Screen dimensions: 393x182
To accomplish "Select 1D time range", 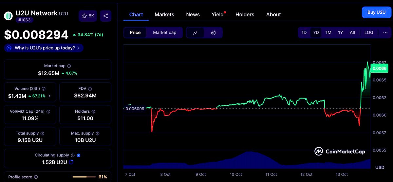I will click(x=304, y=32).
